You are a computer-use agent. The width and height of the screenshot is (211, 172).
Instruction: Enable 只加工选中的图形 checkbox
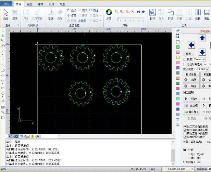coord(185,133)
